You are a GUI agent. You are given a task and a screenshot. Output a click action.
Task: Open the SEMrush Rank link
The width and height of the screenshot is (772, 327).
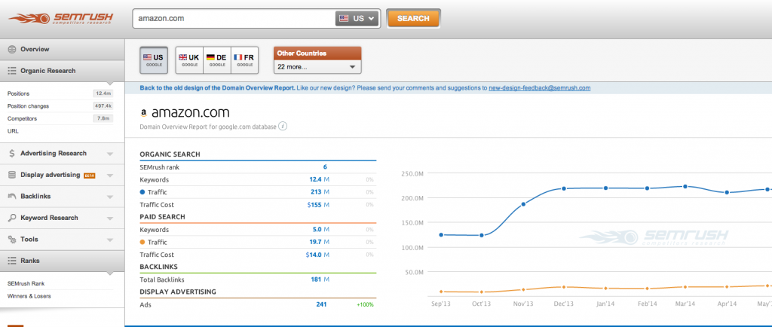pyautogui.click(x=26, y=284)
